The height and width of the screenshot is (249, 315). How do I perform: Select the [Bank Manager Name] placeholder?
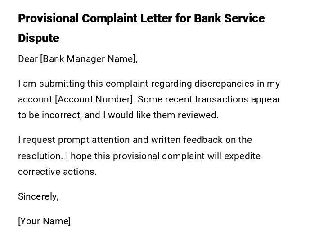click(89, 59)
